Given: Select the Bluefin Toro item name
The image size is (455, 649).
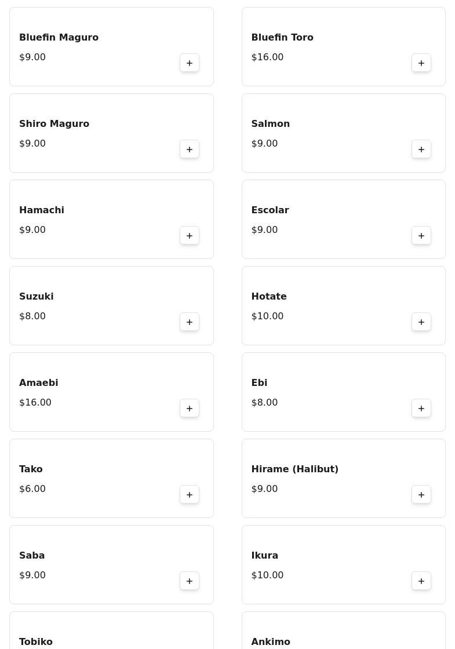Looking at the screenshot, I should (282, 38).
